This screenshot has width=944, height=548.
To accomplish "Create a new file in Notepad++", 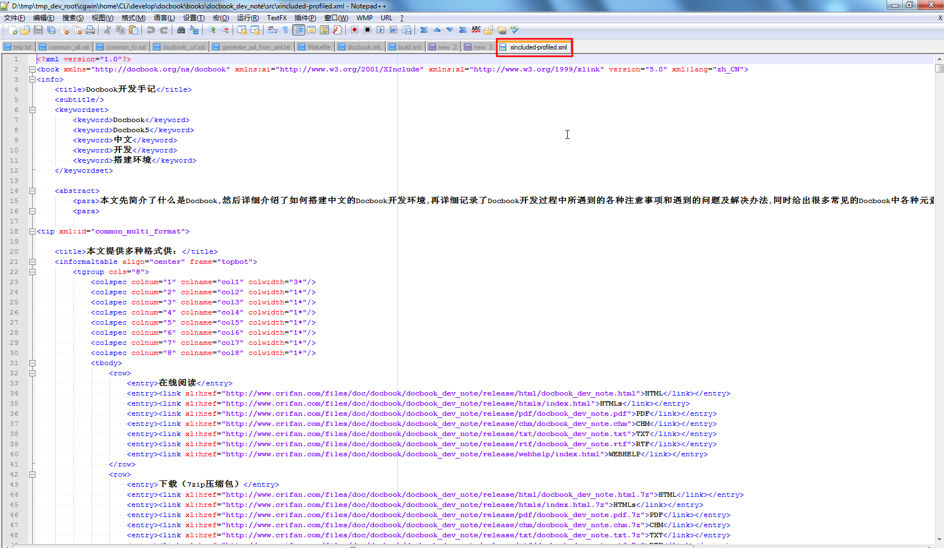I will [x=13, y=30].
